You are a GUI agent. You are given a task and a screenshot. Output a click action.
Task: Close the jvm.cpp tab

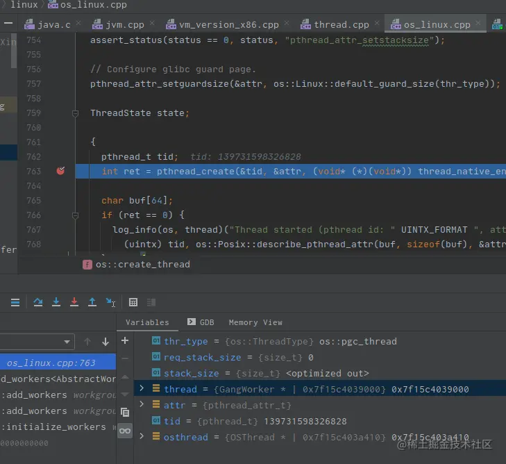tap(152, 23)
